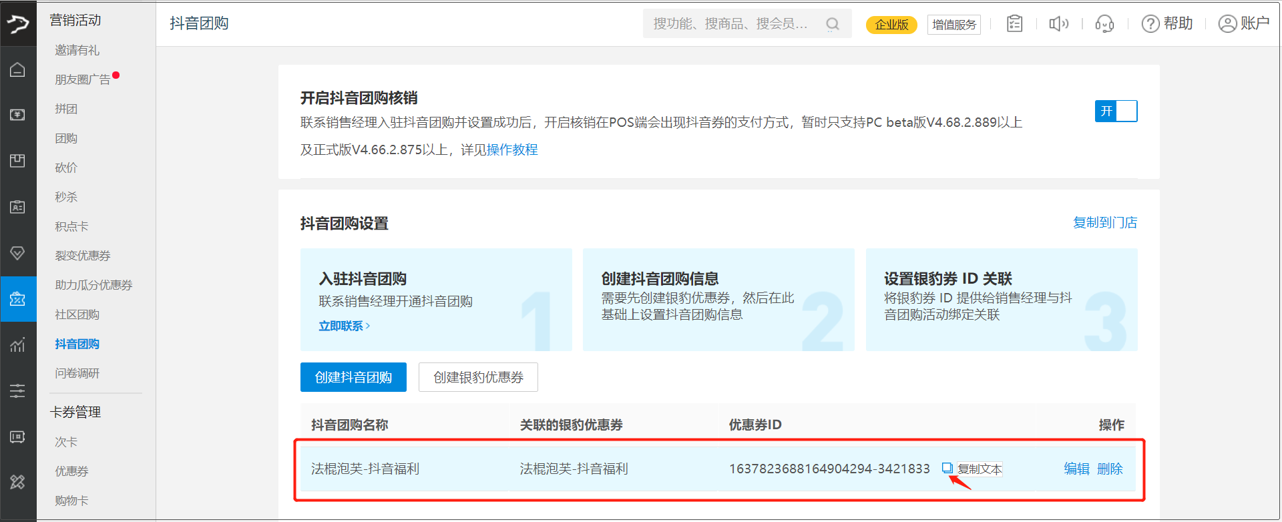Image resolution: width=1282 pixels, height=522 pixels.
Task: Open the cash/yen sidebar icon
Action: click(18, 115)
